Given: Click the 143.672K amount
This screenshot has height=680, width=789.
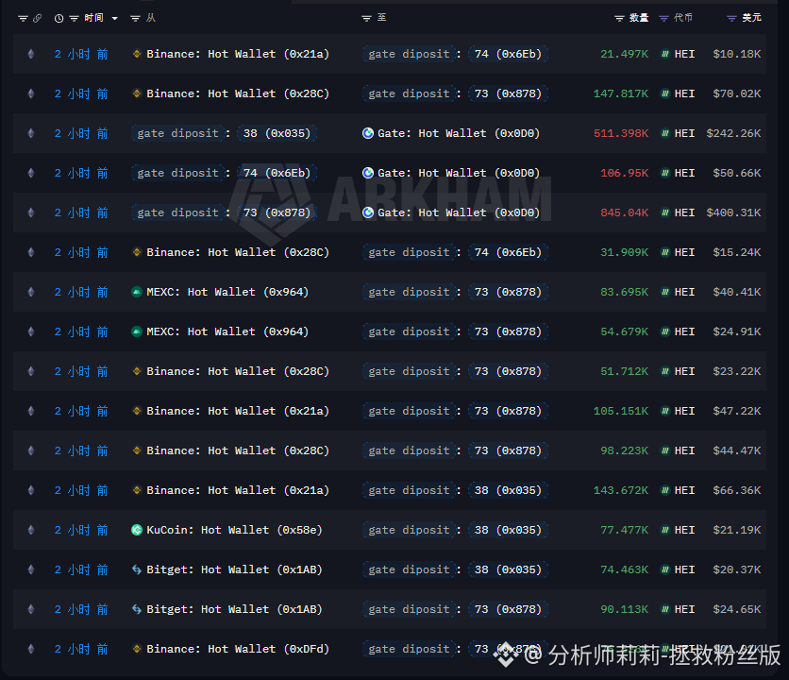Looking at the screenshot, I should [620, 490].
